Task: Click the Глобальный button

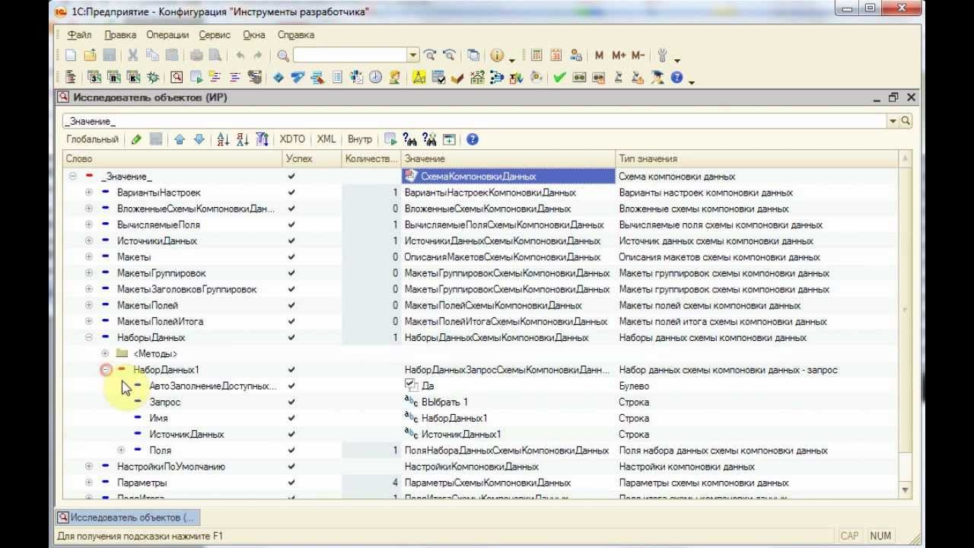Action: [92, 139]
